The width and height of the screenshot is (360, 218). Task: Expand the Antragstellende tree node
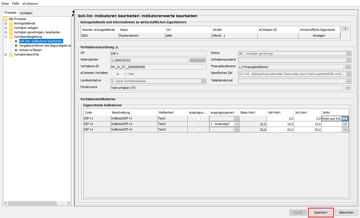point(6,23)
